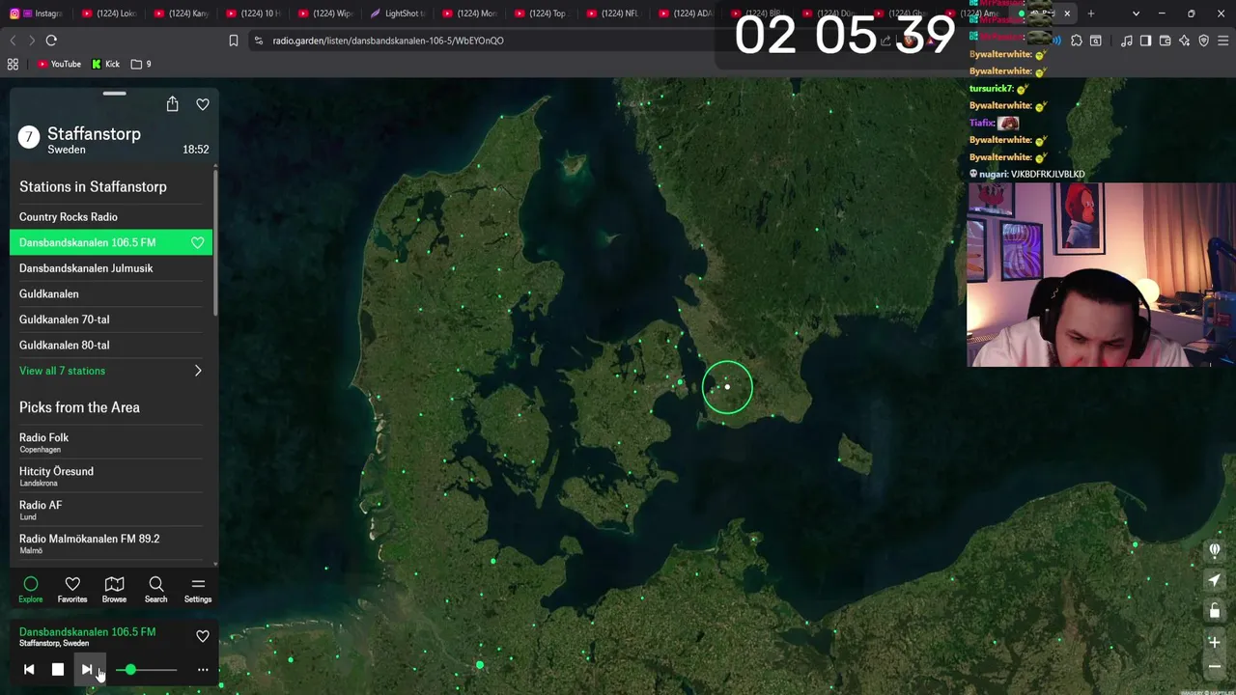Play Hitcity Öresund from Landskrona
Image resolution: width=1236 pixels, height=695 pixels.
tap(111, 476)
